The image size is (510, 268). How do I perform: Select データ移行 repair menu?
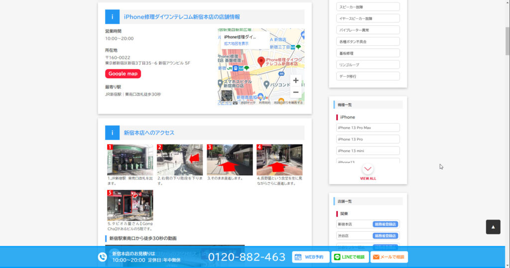coord(368,76)
